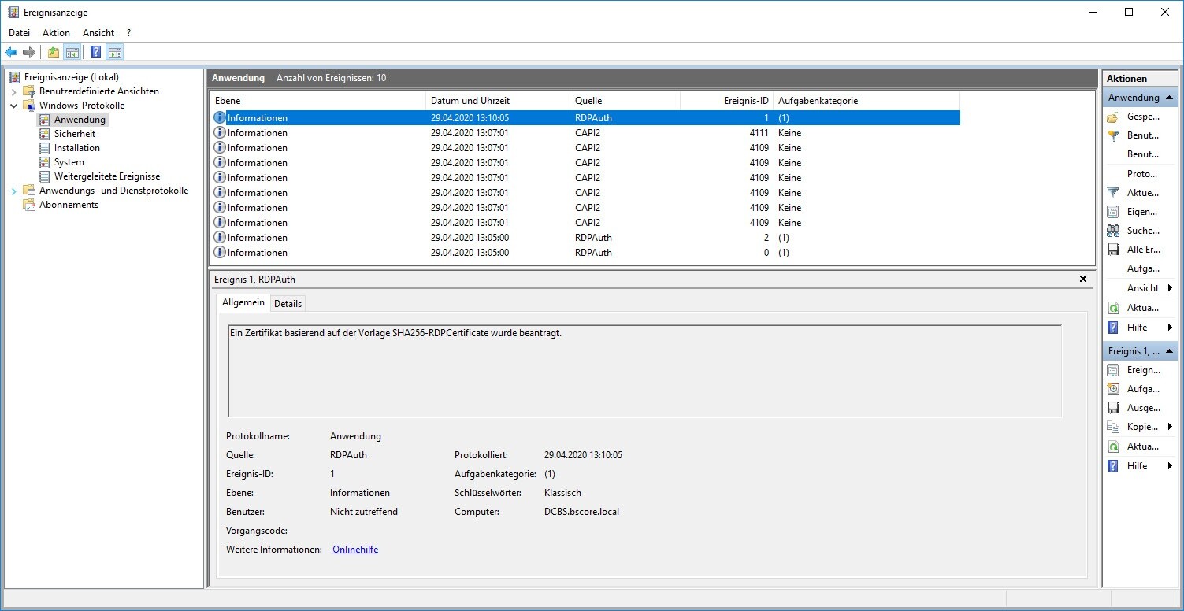
Task: Switch to the Details tab
Action: coord(288,304)
